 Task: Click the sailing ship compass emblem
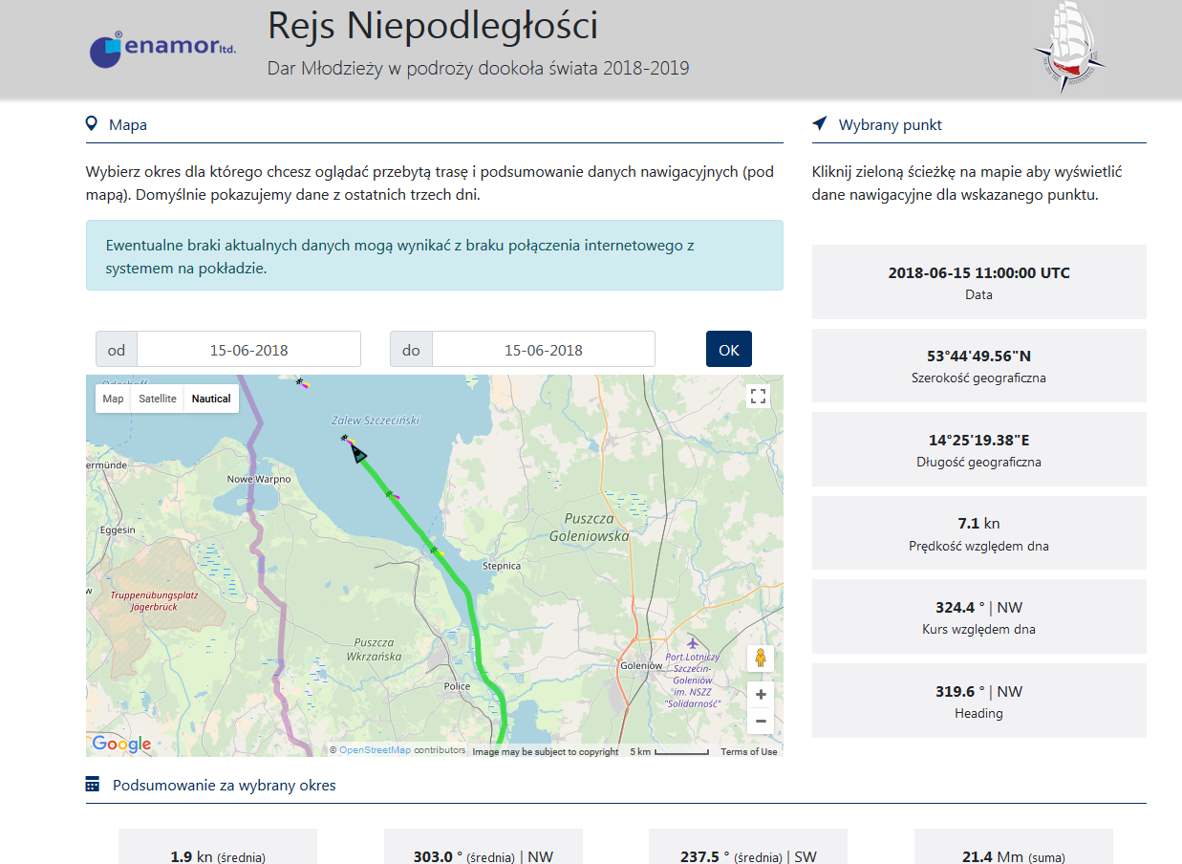pyautogui.click(x=1068, y=47)
